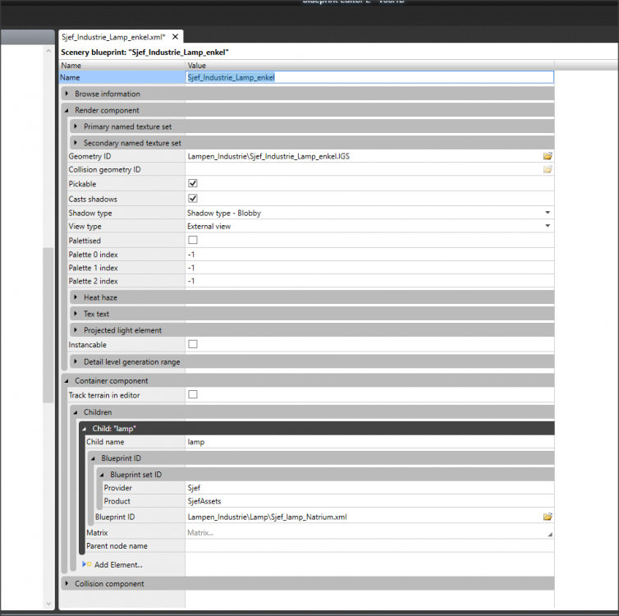Close the Sjef_Industrie_Lamp_enkel.xml tab
This screenshot has height=616, width=619.
(175, 37)
